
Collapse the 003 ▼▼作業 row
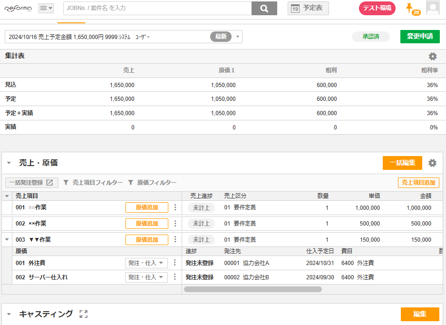pos(7,240)
